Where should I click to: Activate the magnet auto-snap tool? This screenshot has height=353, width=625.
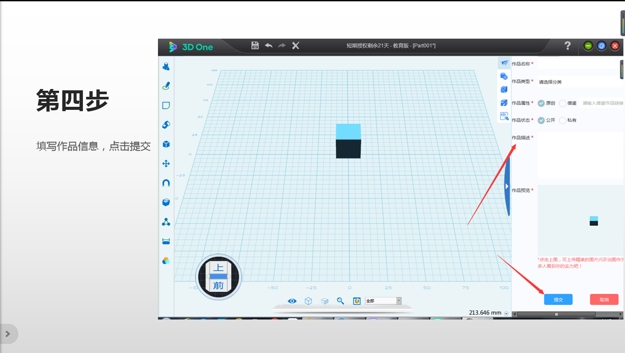point(166,183)
